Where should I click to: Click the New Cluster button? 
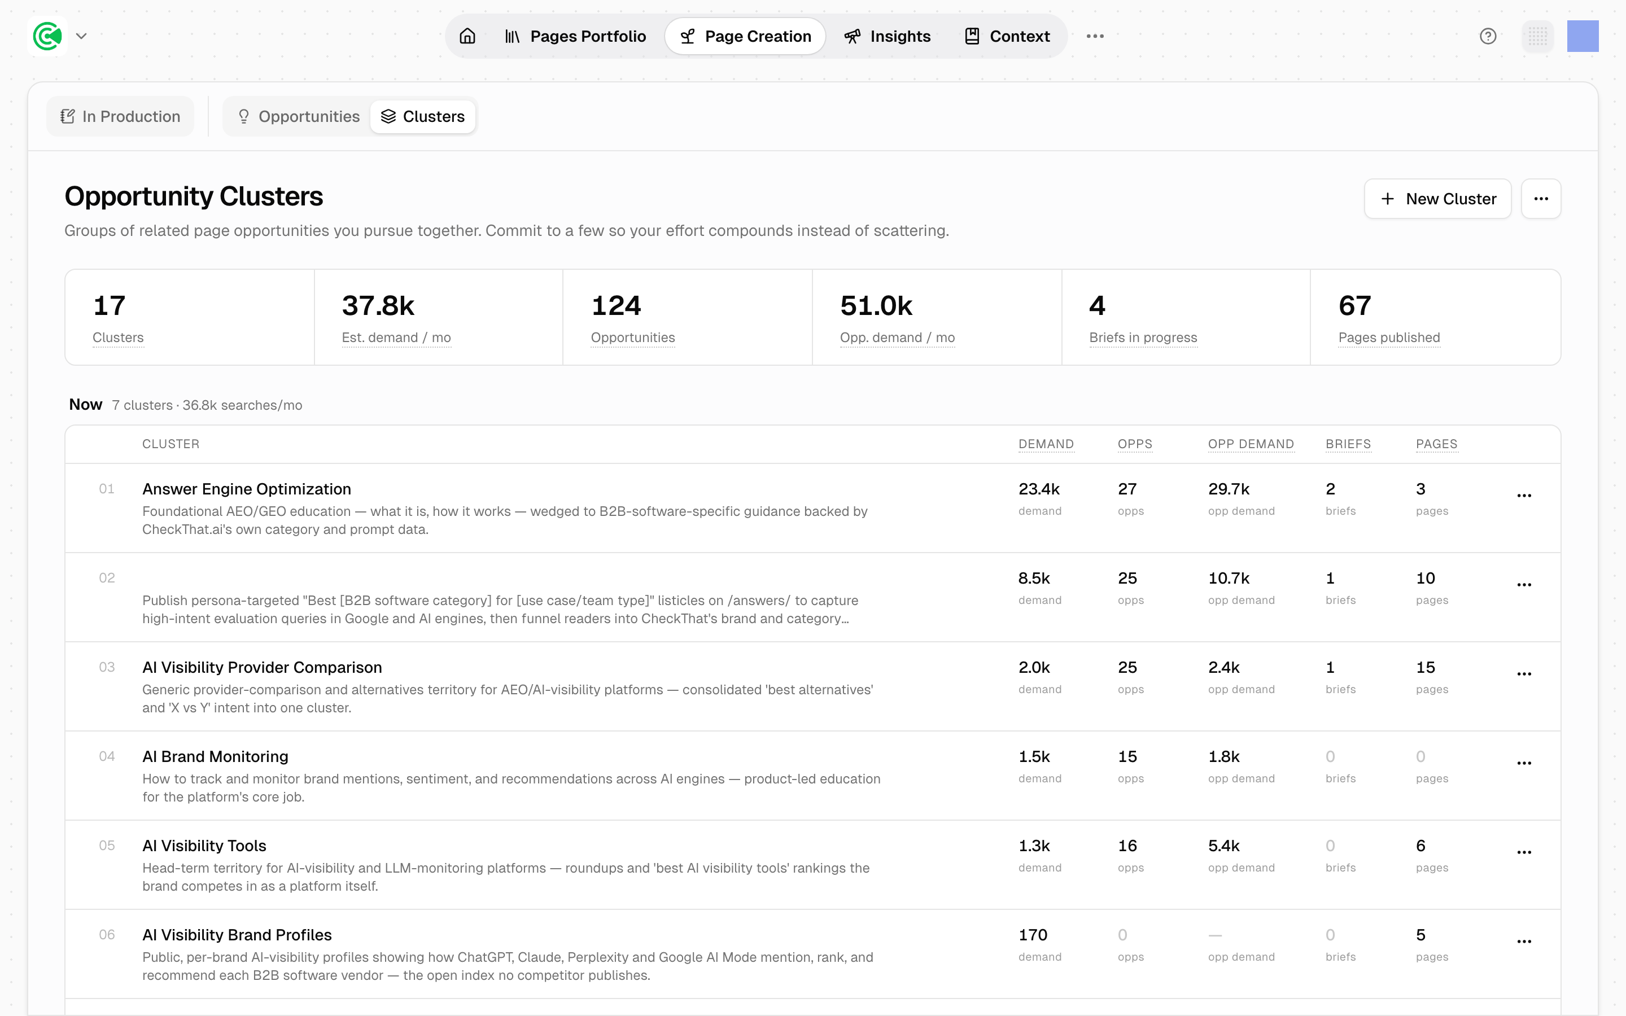pos(1437,199)
